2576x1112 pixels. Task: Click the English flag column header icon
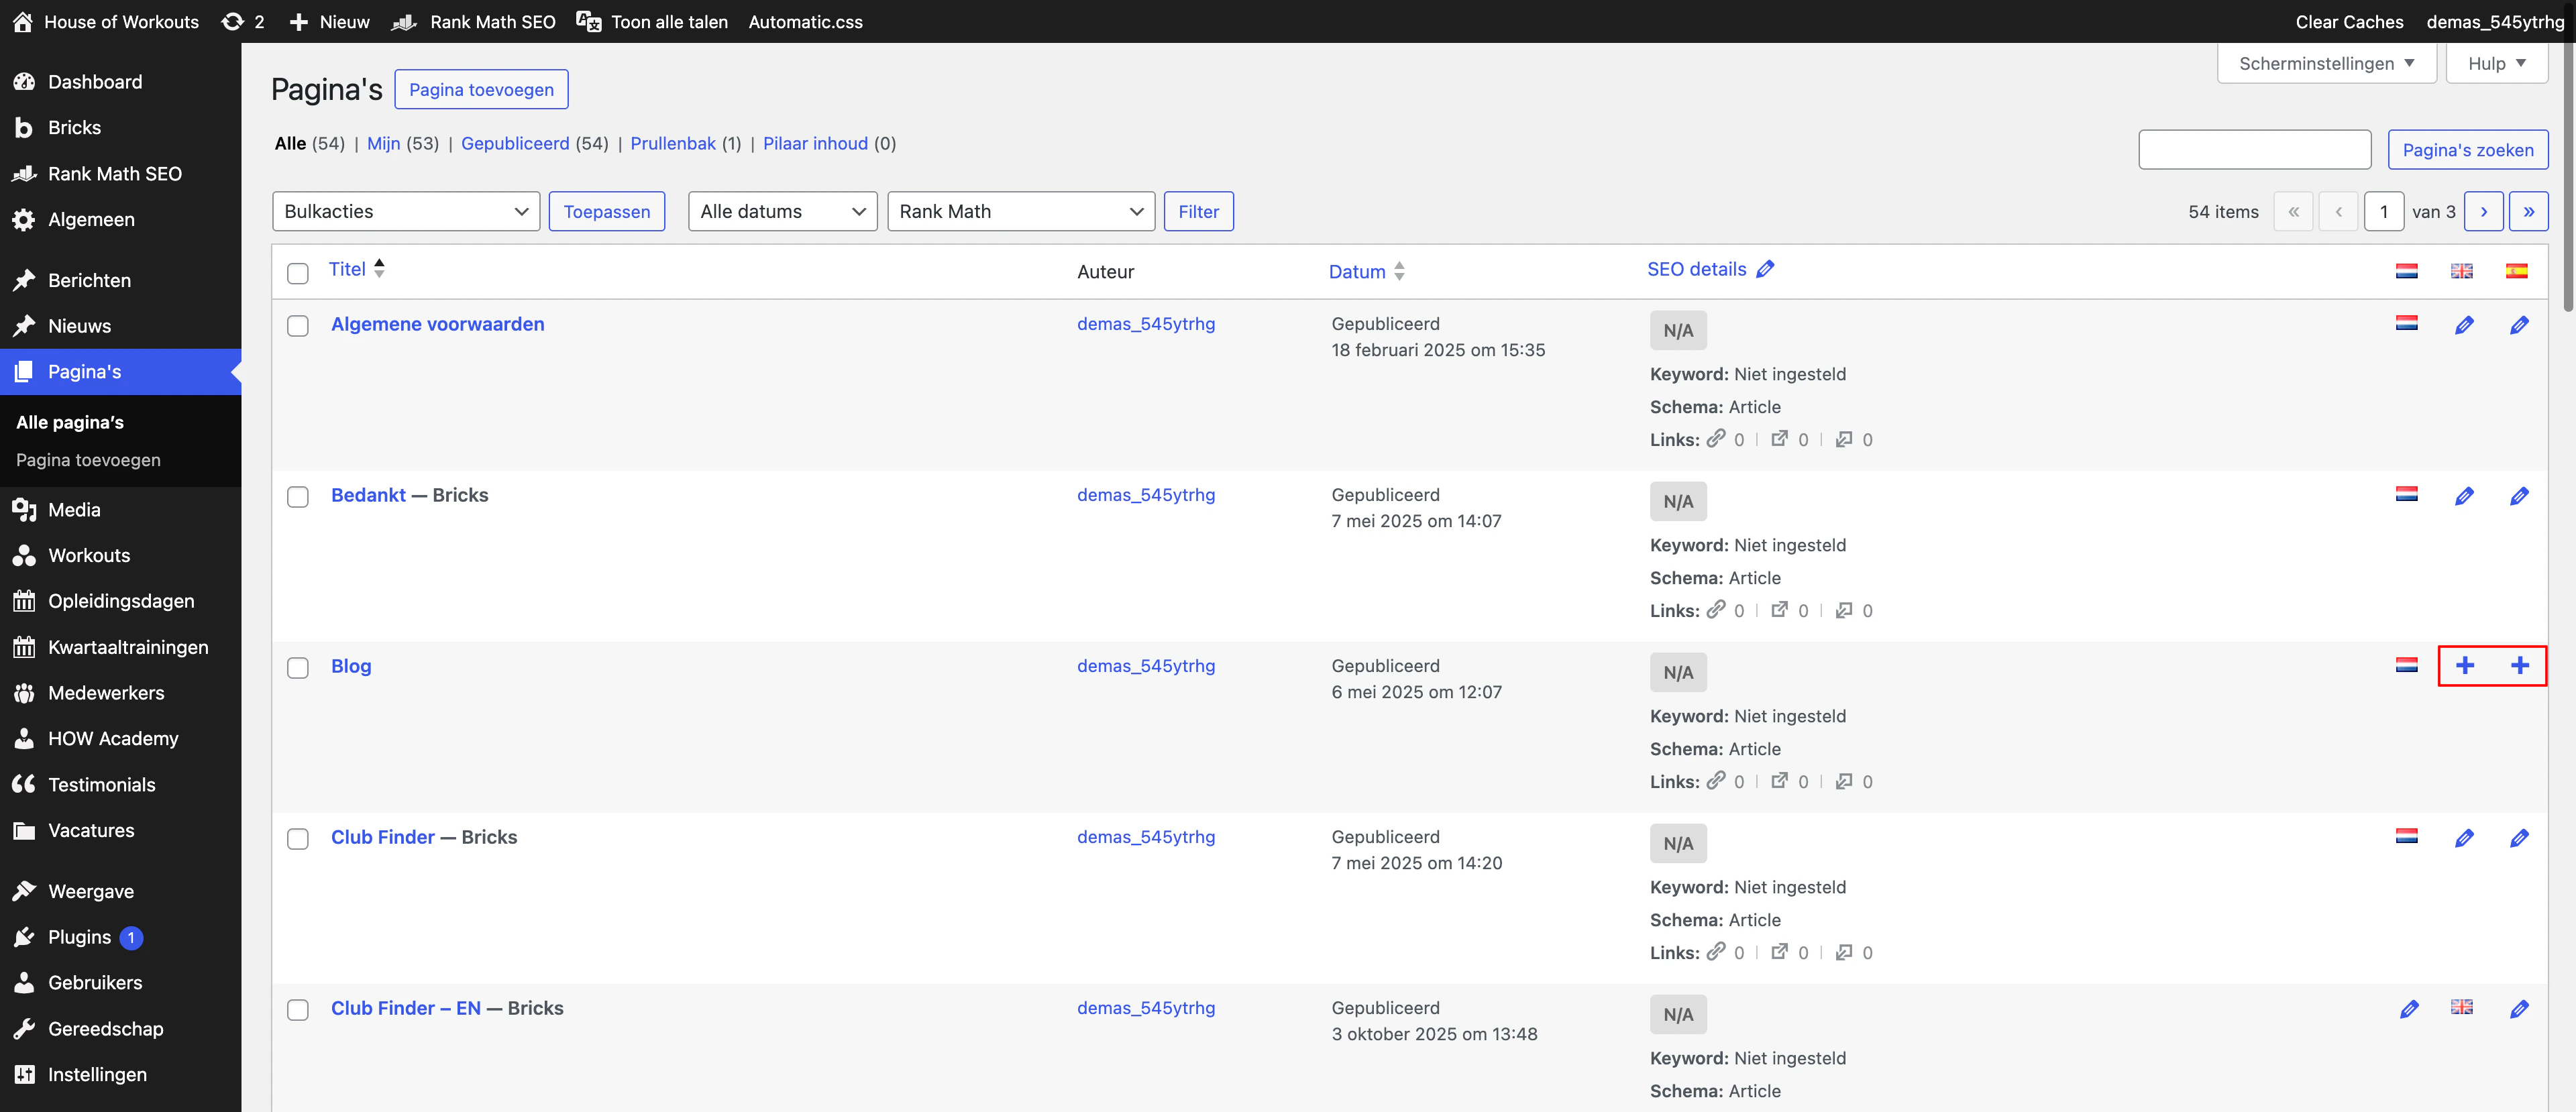[2461, 271]
